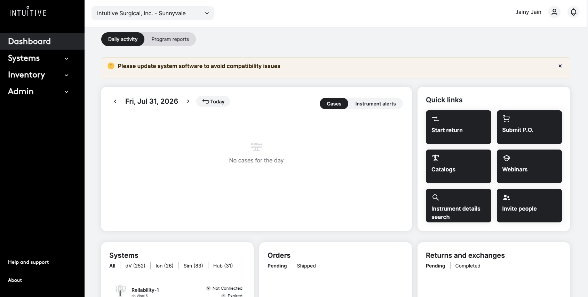This screenshot has height=297, width=588.
Task: Open the Webinars quick link
Action: pos(529,166)
